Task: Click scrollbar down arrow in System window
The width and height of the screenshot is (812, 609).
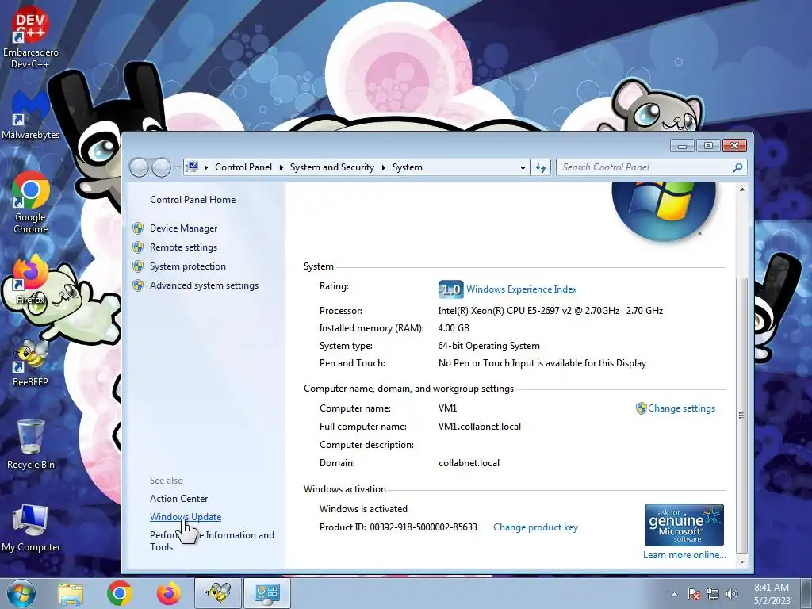Action: click(x=742, y=562)
